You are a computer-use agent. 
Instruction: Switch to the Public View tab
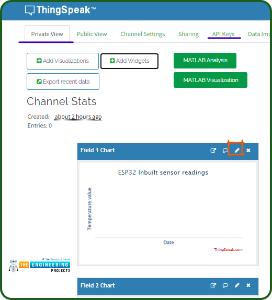coord(92,34)
